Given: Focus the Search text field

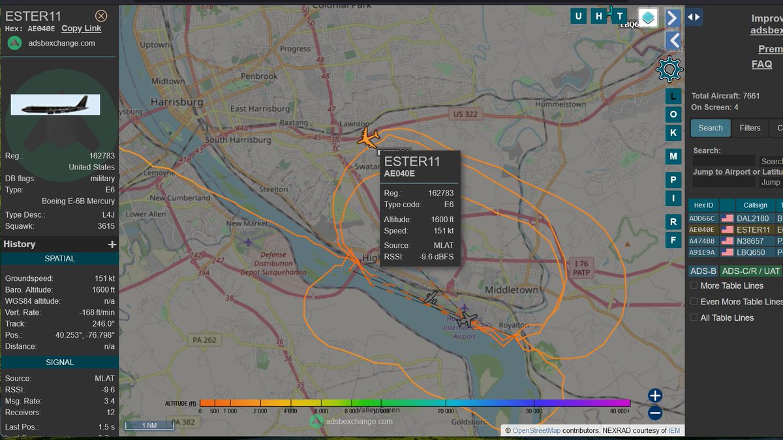Looking at the screenshot, I should tap(724, 161).
